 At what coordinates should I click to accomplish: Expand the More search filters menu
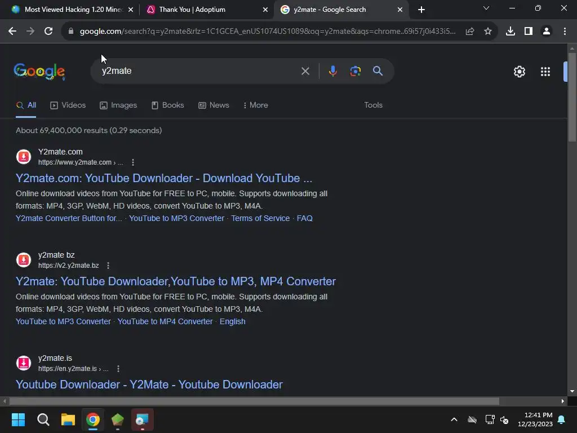click(x=256, y=105)
